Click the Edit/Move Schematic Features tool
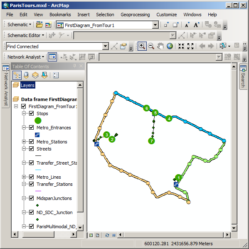The image size is (249, 249). 52,35
